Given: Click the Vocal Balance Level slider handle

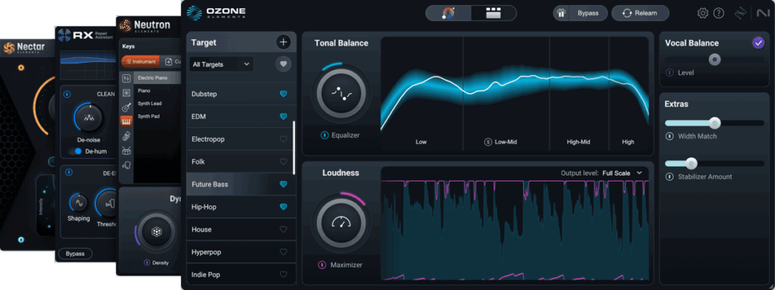Looking at the screenshot, I should click(x=714, y=59).
